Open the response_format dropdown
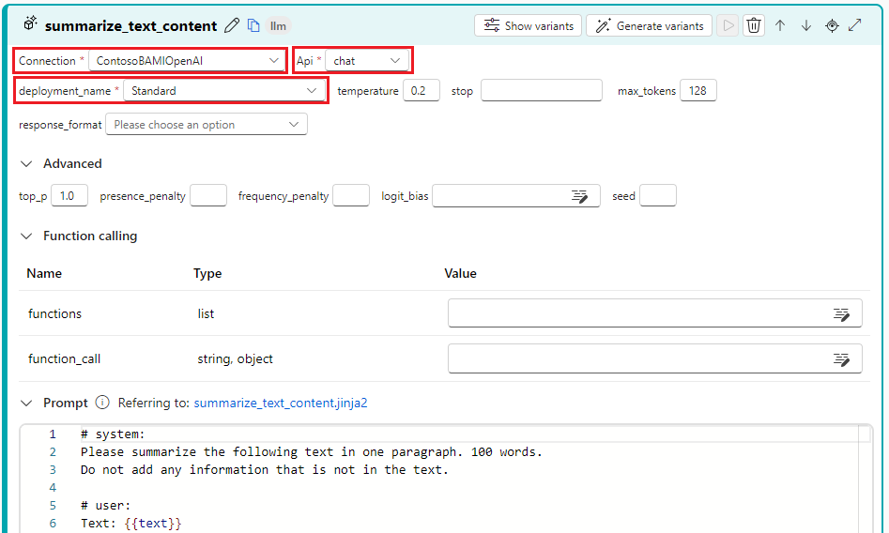 (206, 125)
